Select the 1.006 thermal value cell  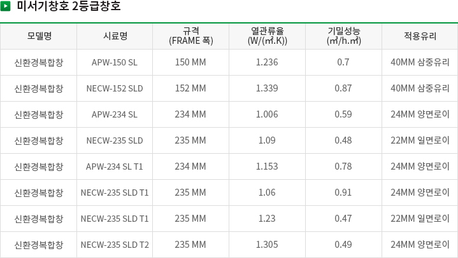point(268,114)
